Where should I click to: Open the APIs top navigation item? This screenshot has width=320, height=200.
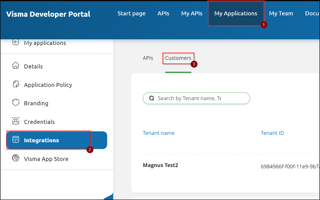[x=163, y=13]
